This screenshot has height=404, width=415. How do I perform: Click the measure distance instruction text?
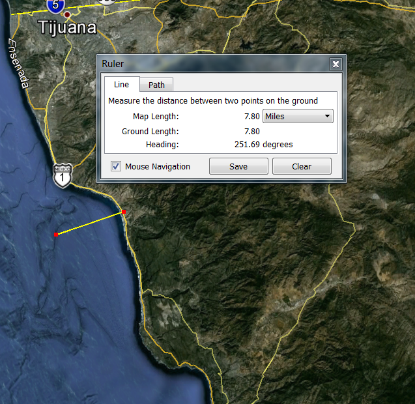pyautogui.click(x=213, y=101)
